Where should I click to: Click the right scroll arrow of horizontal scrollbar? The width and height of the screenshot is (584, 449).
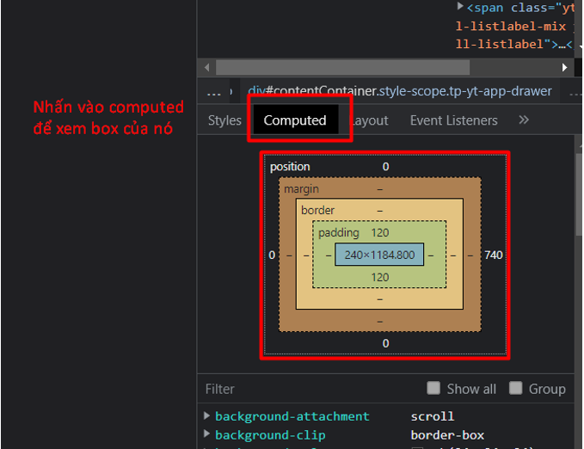click(564, 67)
